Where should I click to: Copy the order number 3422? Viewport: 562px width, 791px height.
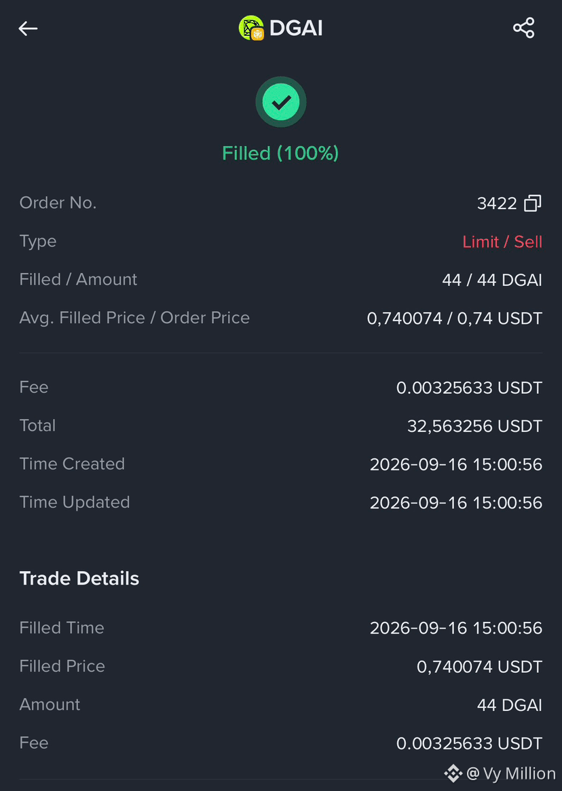click(x=533, y=203)
